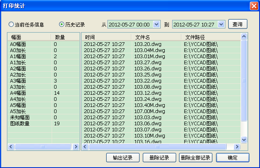260x168 pixels.
Task: Select the record 103.26.dwg
Action: (161, 68)
